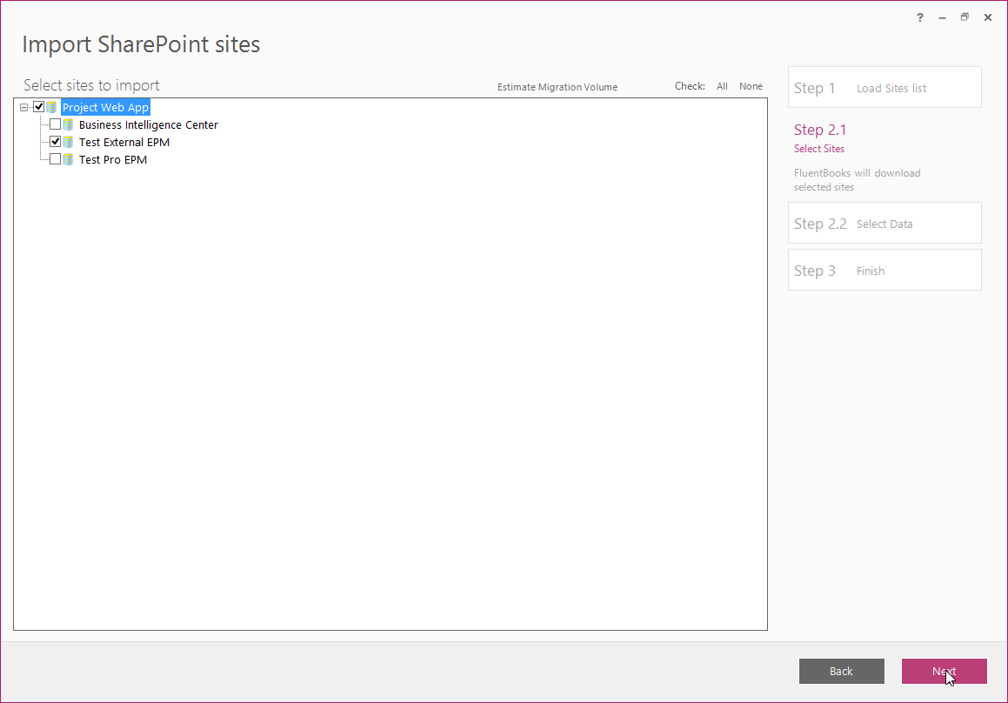Click the Business Intelligence Center site icon

coord(68,124)
